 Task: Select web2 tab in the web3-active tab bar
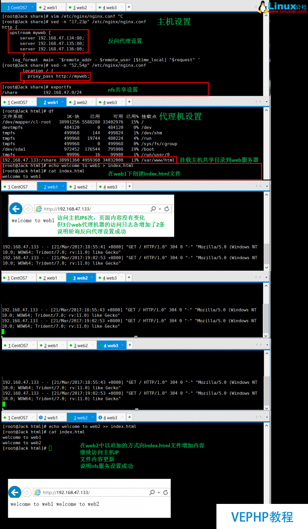click(81, 346)
